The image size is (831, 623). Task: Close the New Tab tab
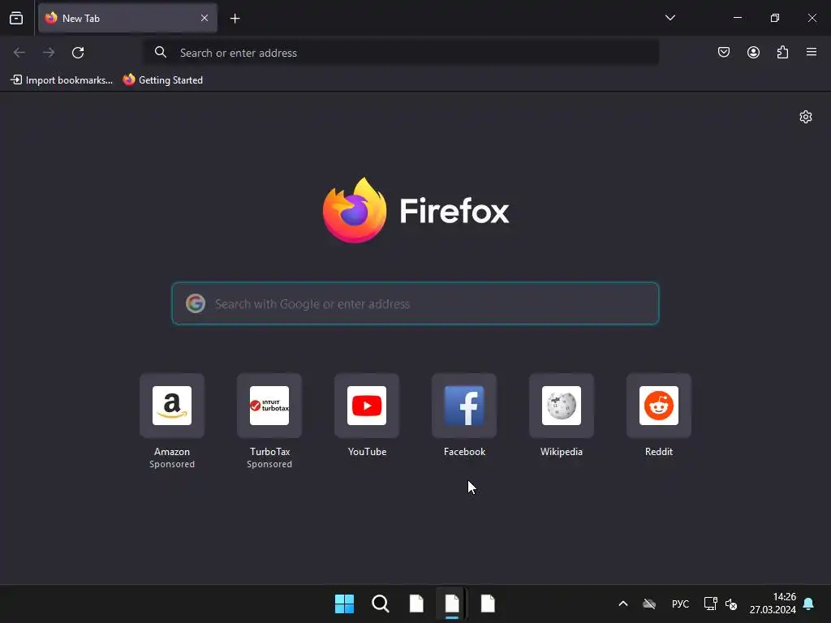coord(205,18)
